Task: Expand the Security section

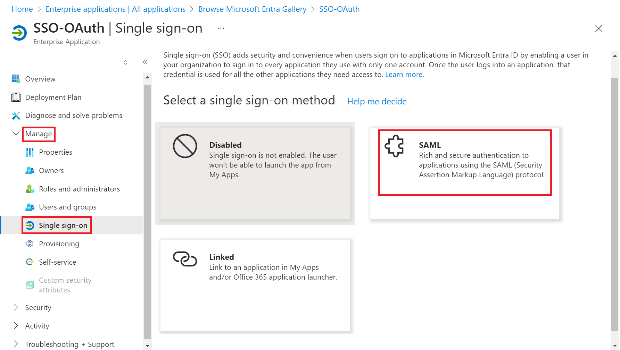Action: [16, 307]
